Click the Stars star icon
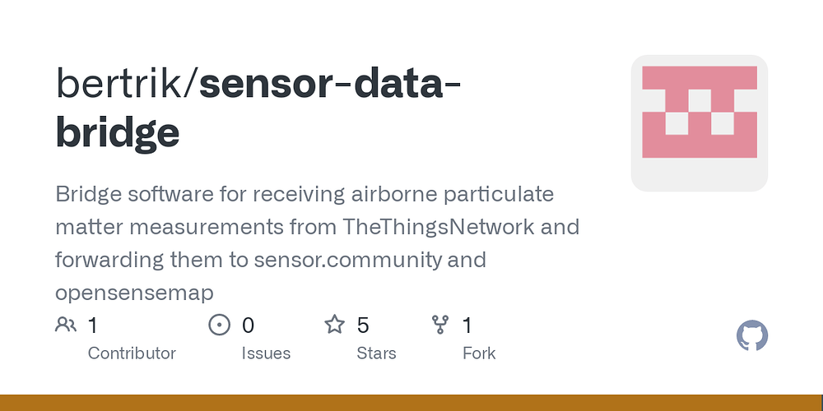Viewport: 823px width, 411px height. tap(334, 325)
